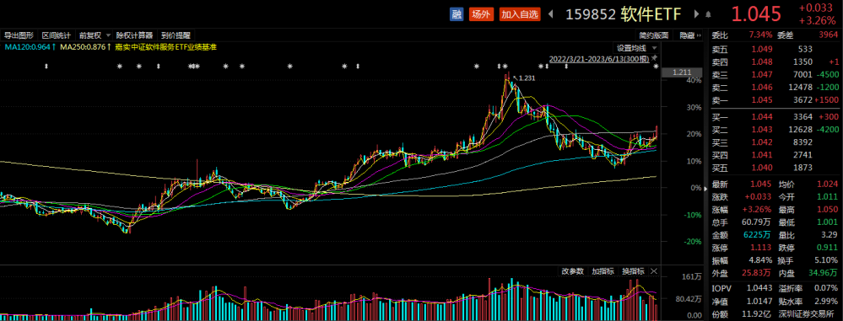Click the 净值 1.0147 value
The image size is (843, 321).
[759, 301]
